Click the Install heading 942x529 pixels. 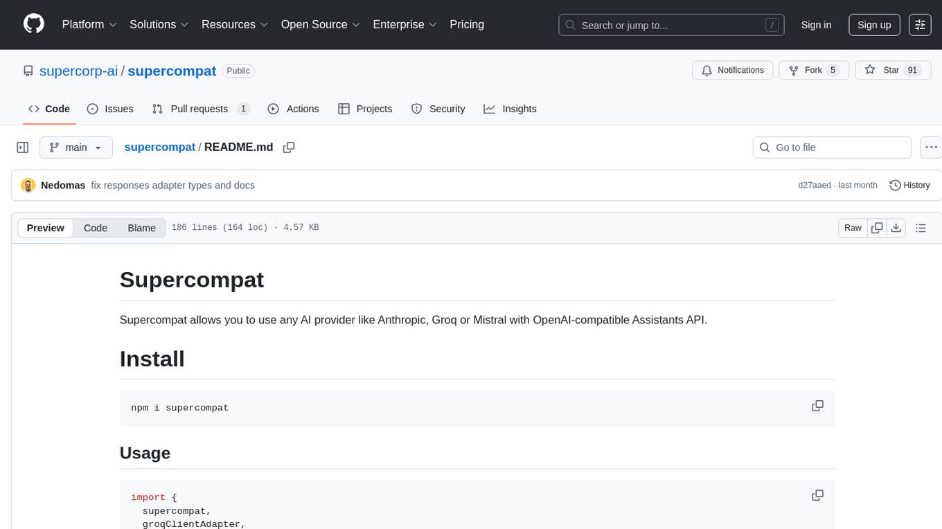[x=152, y=359]
